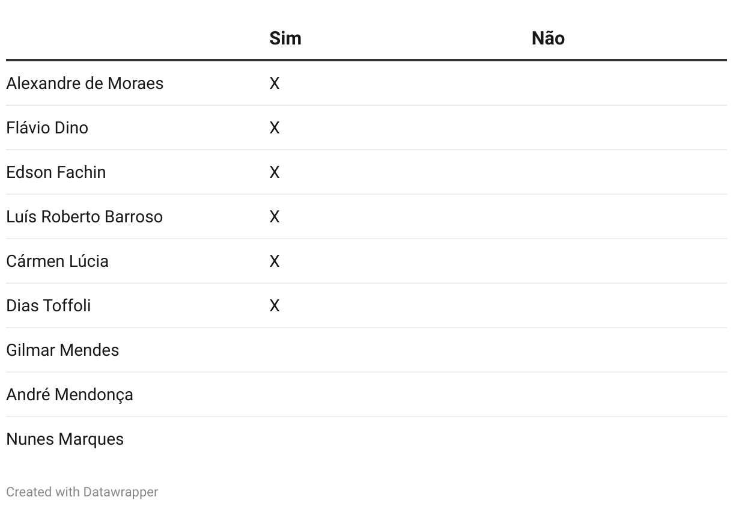The width and height of the screenshot is (733, 506).
Task: Open the Created with Datawrapper link
Action: pyautogui.click(x=82, y=492)
